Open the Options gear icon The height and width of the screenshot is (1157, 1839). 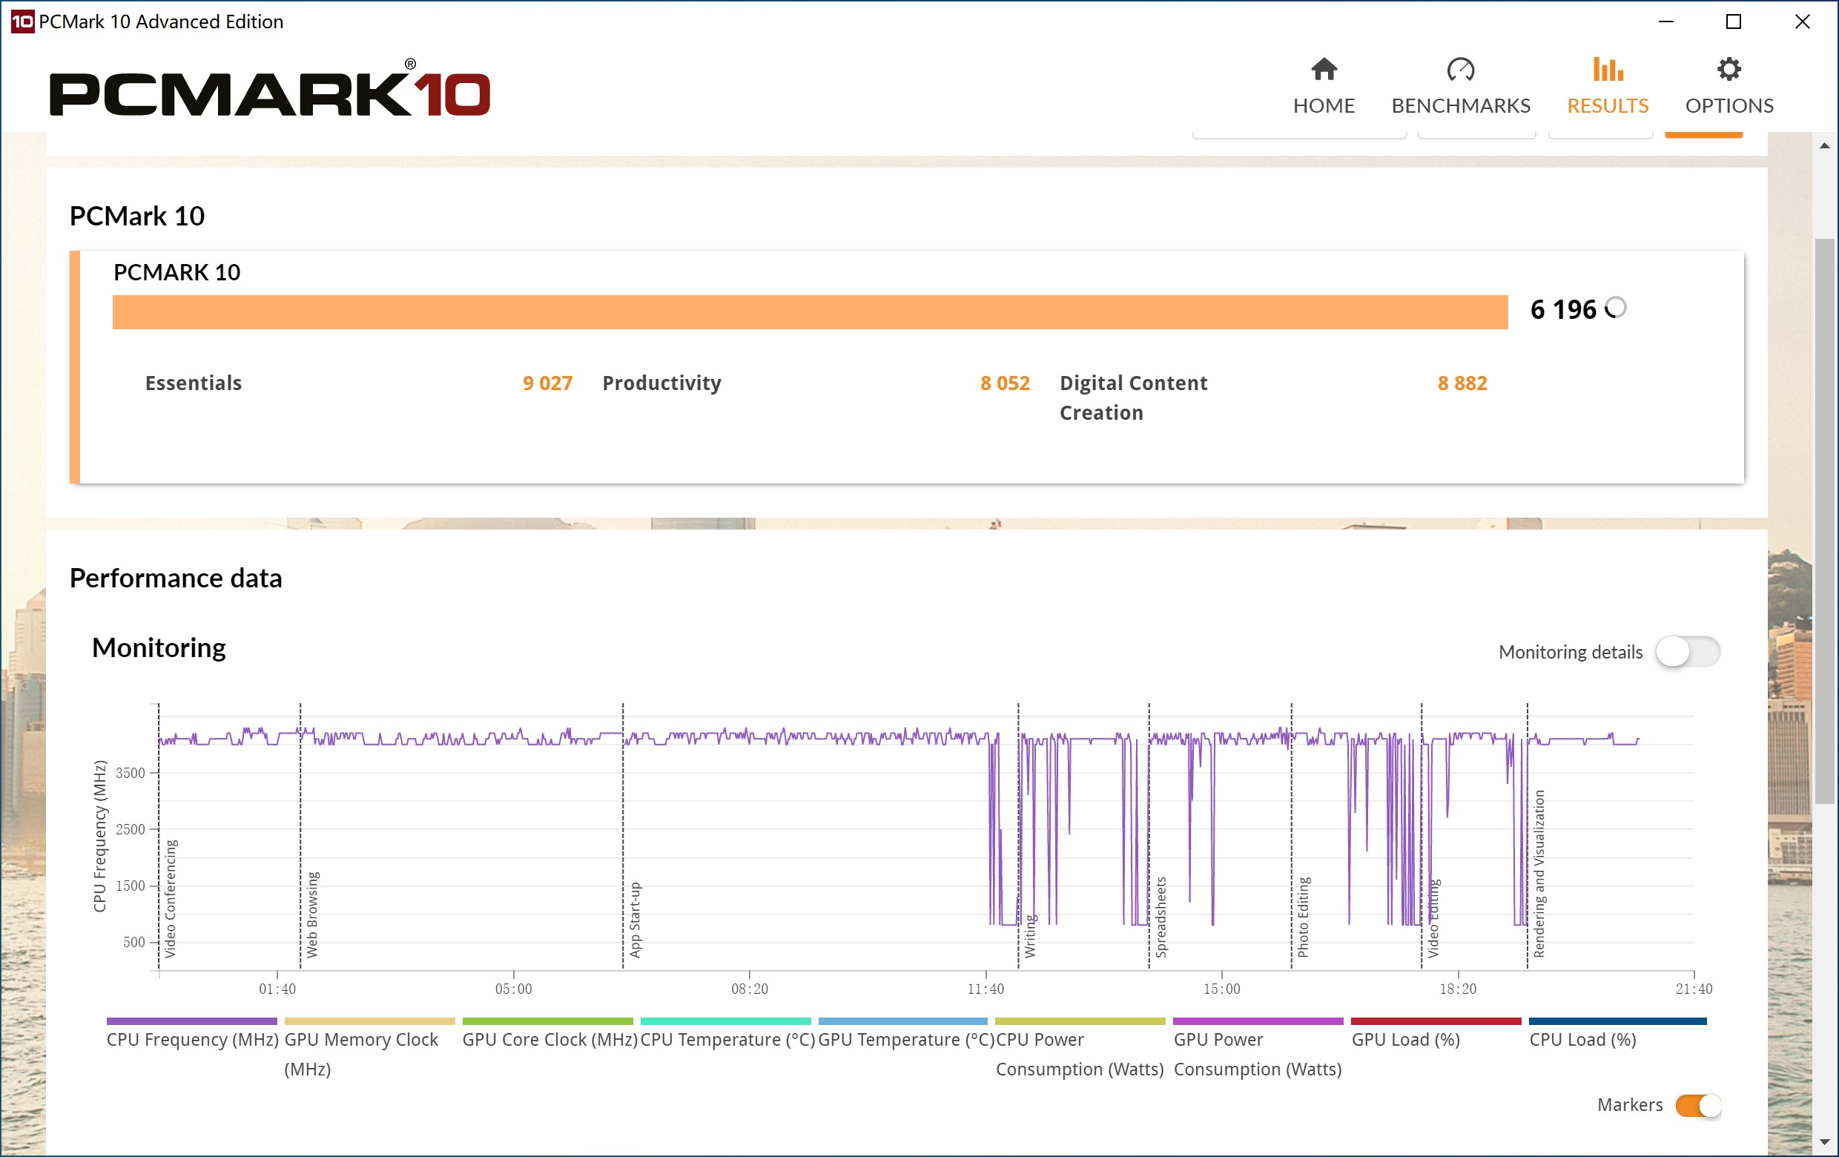point(1729,70)
